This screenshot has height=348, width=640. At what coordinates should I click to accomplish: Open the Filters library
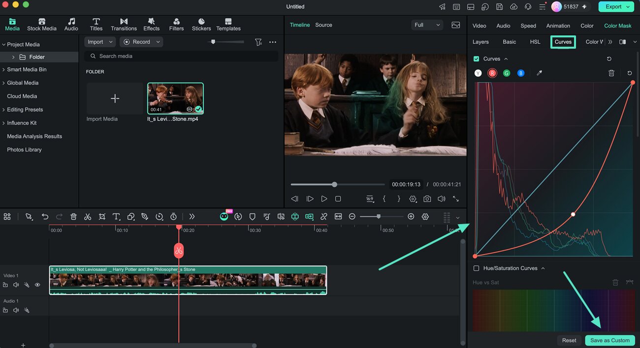[x=176, y=25]
